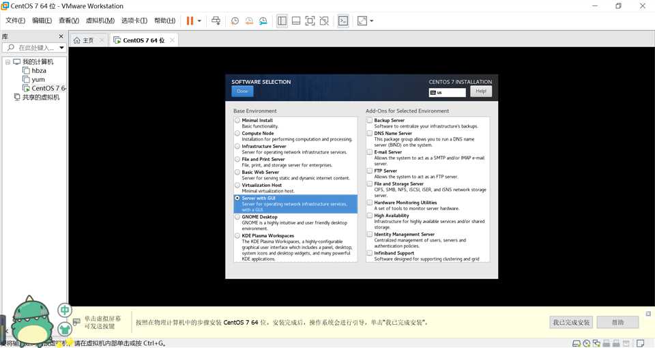Click the green dinosaur desktop mascot
This screenshot has width=655, height=348.
pyautogui.click(x=31, y=321)
